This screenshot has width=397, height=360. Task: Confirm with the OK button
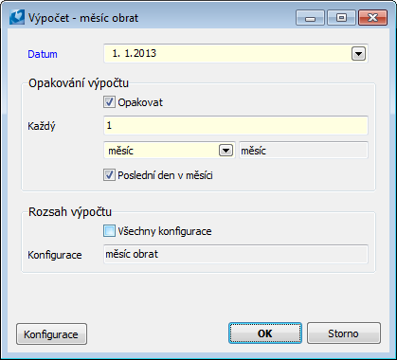[265, 333]
